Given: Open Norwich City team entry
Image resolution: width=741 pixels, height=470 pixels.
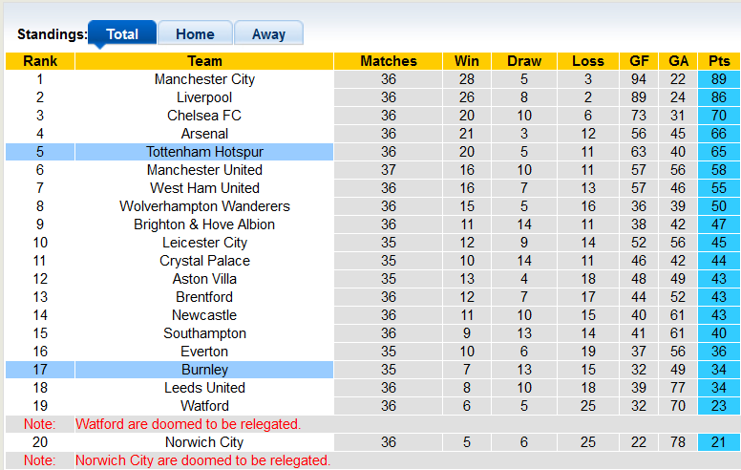Looking at the screenshot, I should pyautogui.click(x=204, y=442).
